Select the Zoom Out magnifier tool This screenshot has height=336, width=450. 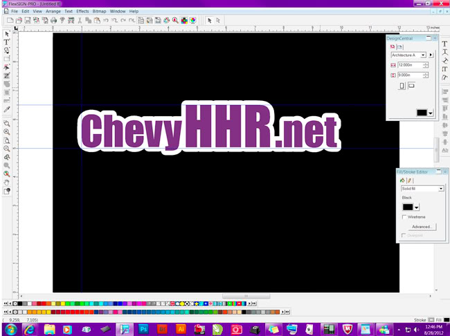point(7,149)
